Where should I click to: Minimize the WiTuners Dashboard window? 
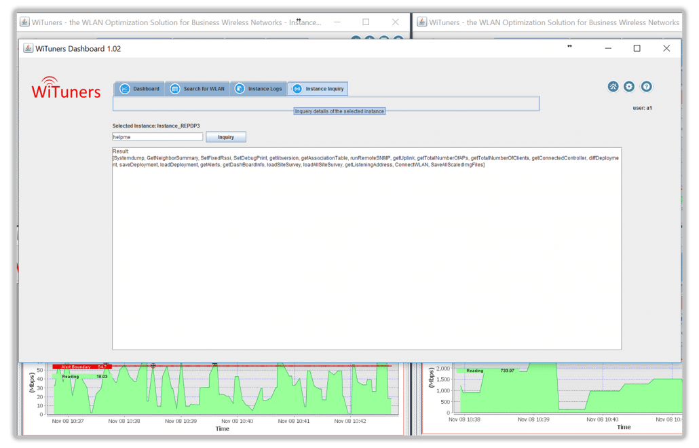(x=608, y=48)
